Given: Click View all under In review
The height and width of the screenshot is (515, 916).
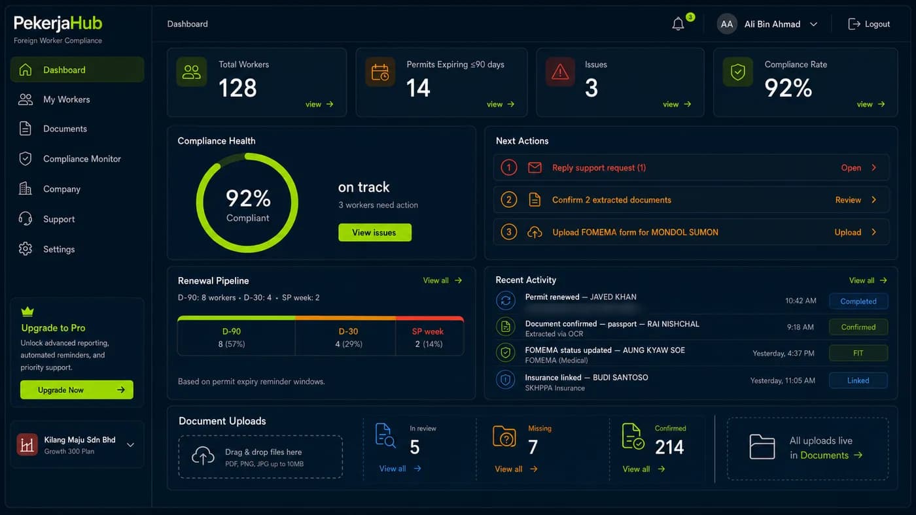Looking at the screenshot, I should click(400, 469).
